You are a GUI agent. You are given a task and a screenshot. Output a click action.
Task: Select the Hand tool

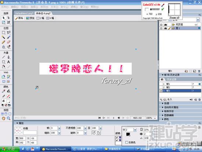tap(3, 118)
